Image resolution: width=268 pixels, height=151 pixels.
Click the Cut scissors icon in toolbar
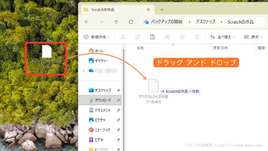[123, 37]
